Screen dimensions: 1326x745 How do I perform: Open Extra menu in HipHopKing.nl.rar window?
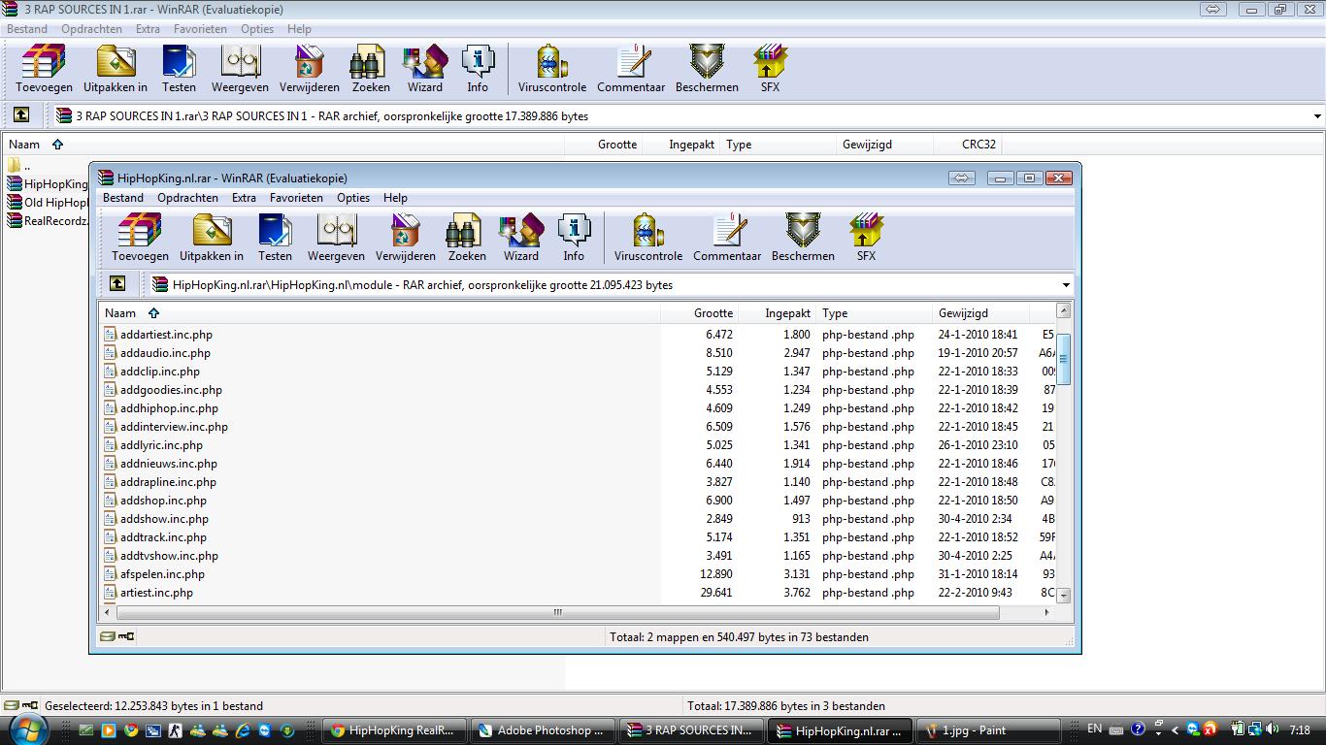(244, 197)
